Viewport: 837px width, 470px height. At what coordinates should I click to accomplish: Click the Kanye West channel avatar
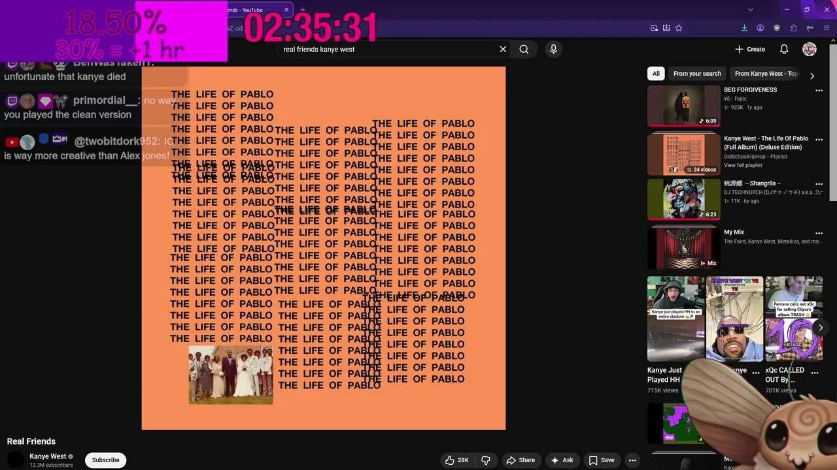tap(16, 460)
